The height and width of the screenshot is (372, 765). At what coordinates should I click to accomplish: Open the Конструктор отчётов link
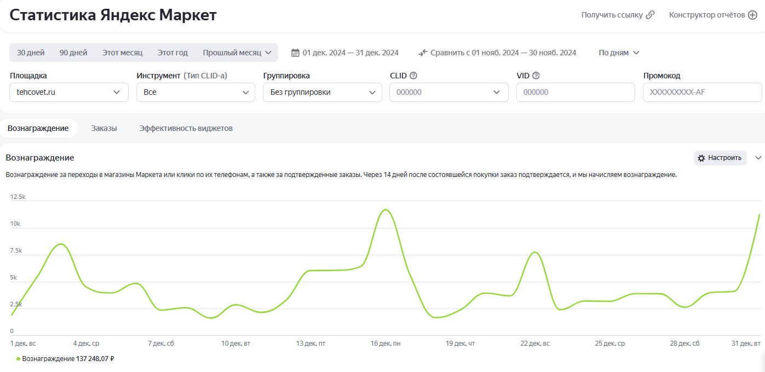(x=713, y=15)
